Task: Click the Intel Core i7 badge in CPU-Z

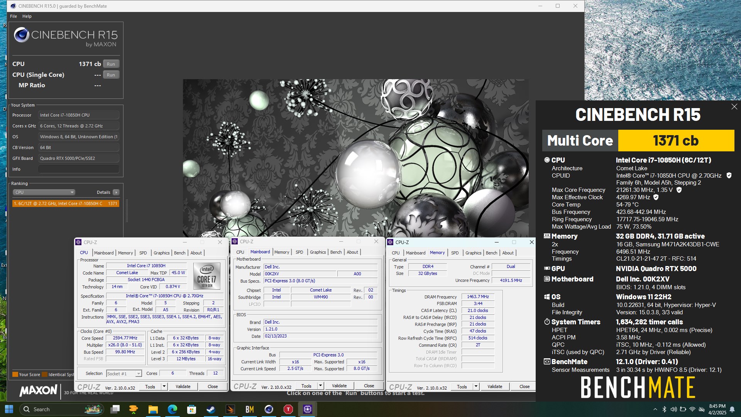Action: (207, 276)
